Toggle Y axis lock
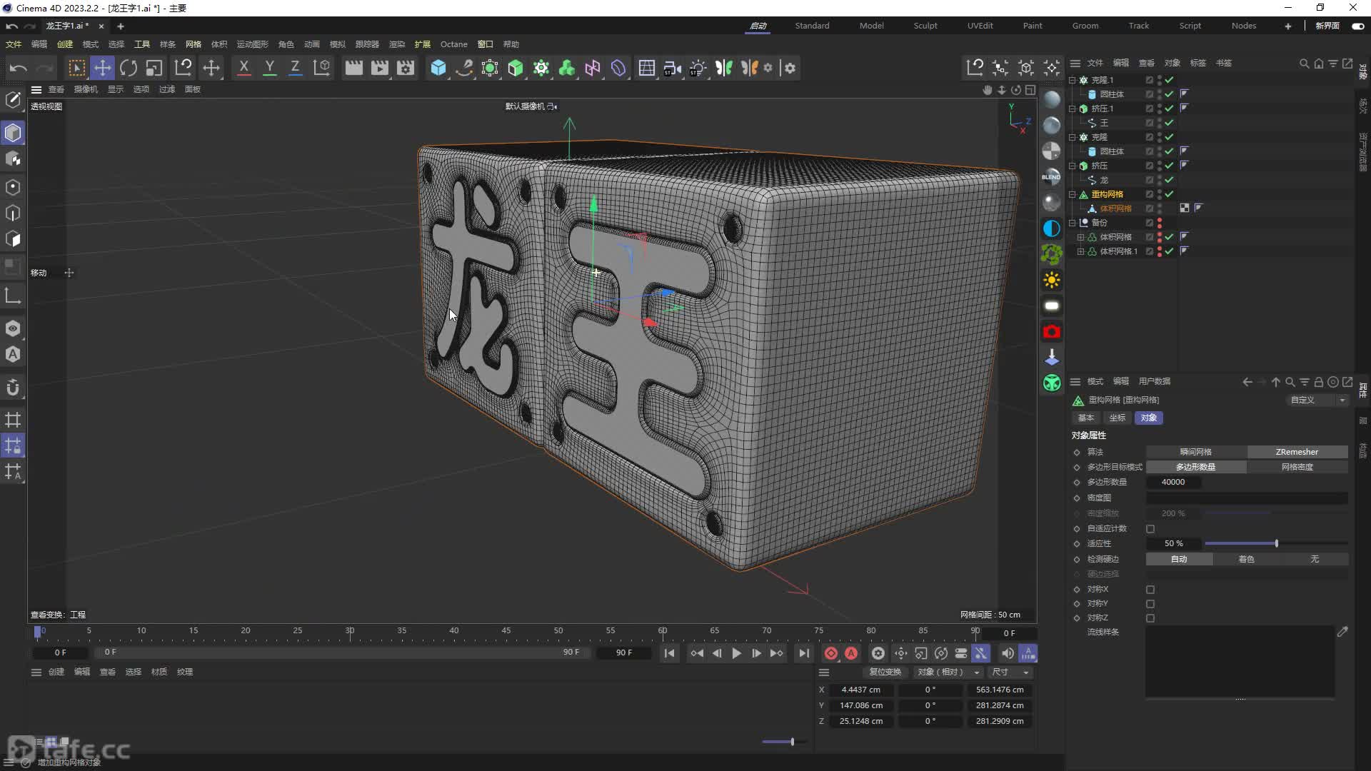The height and width of the screenshot is (771, 1371). tap(270, 68)
